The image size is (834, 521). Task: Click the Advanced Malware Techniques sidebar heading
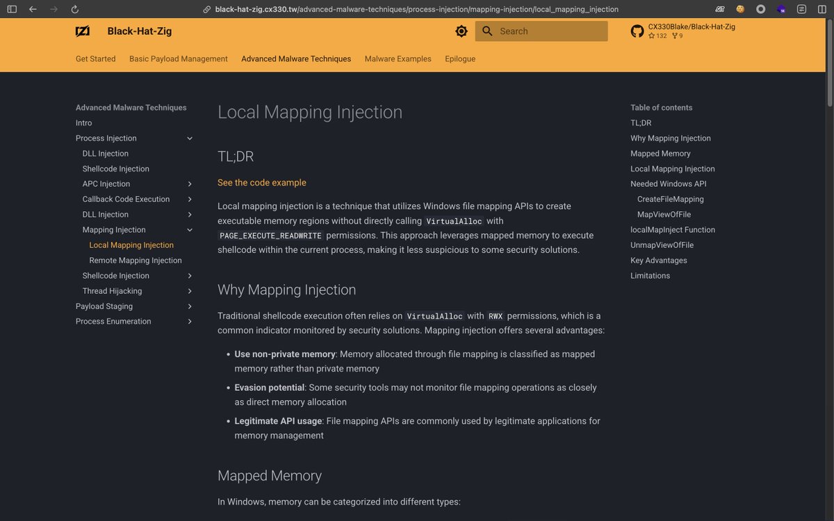tap(131, 108)
